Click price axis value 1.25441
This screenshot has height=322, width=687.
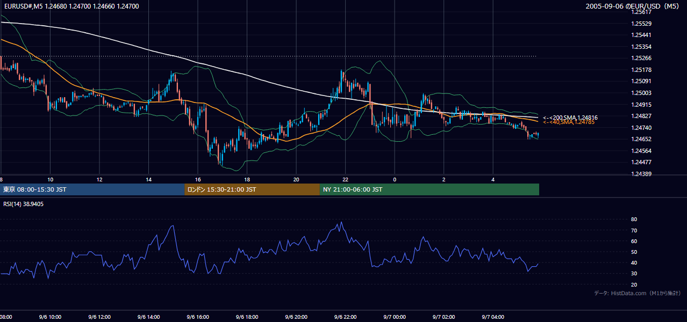click(642, 35)
